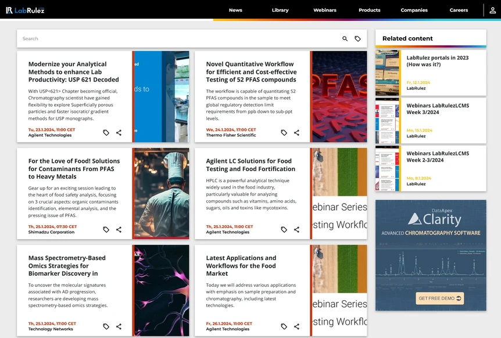
Task: Open Mass Spectrometry-Based Omics Strategies title
Action: coord(67,266)
